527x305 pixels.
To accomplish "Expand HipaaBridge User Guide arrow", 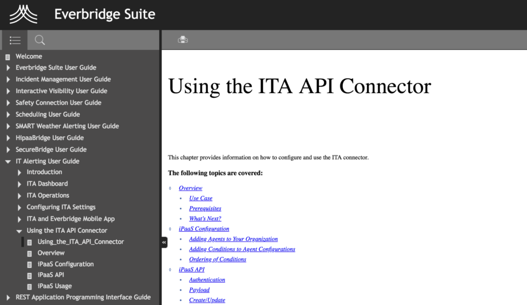I will [x=8, y=138].
